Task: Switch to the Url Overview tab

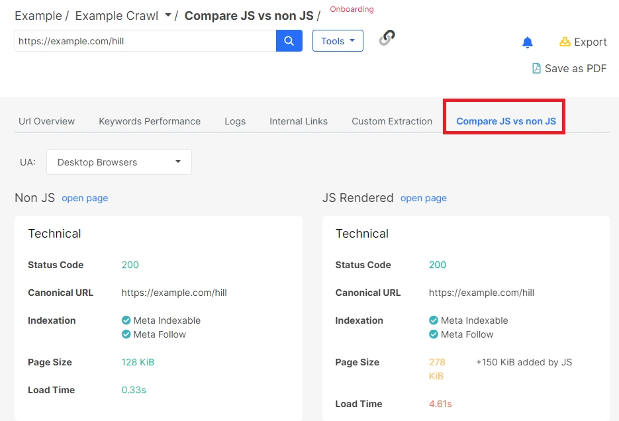Action: point(46,121)
